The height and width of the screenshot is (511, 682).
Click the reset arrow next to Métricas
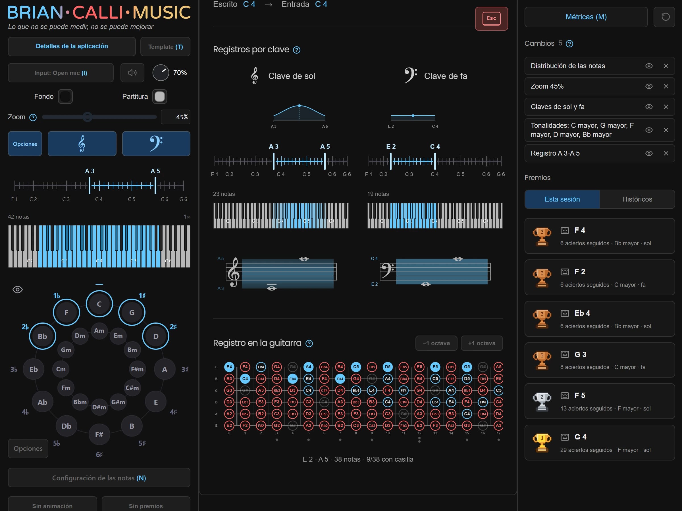pyautogui.click(x=665, y=17)
